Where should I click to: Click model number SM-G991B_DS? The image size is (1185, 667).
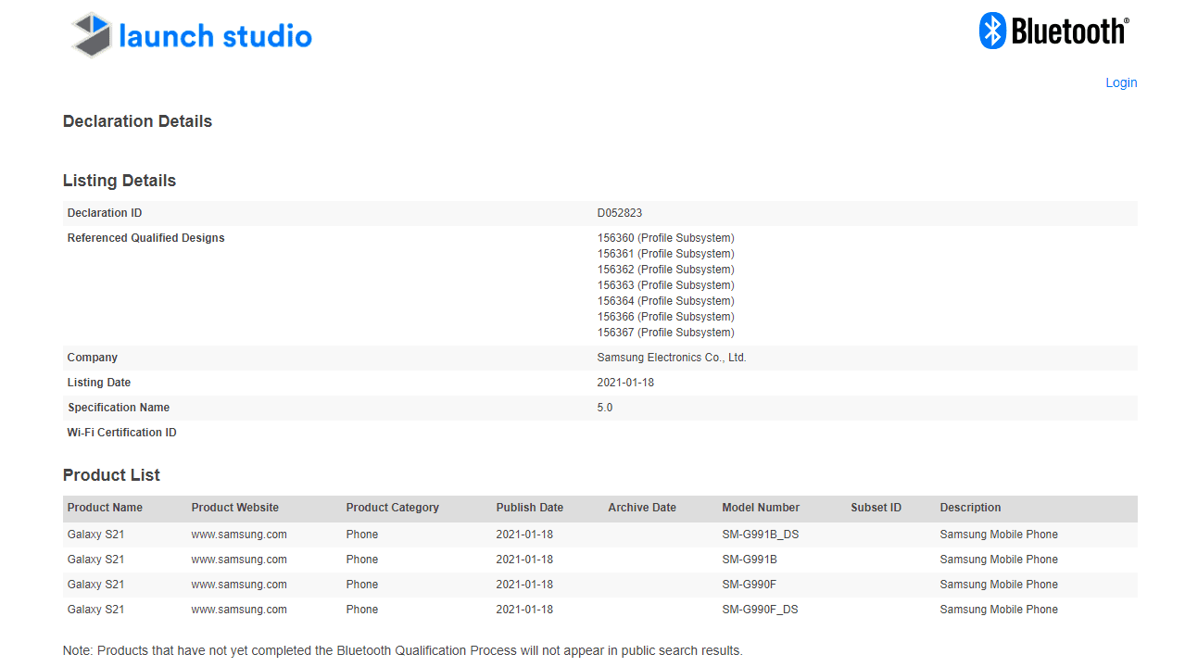click(761, 535)
